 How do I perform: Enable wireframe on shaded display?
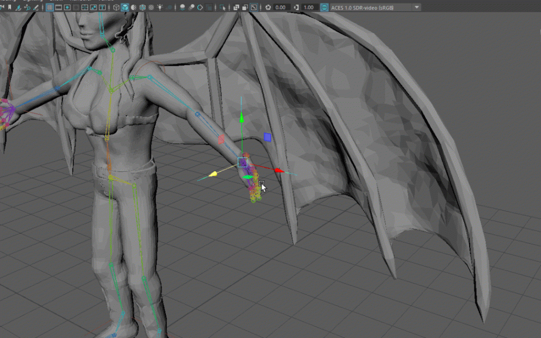coord(142,7)
